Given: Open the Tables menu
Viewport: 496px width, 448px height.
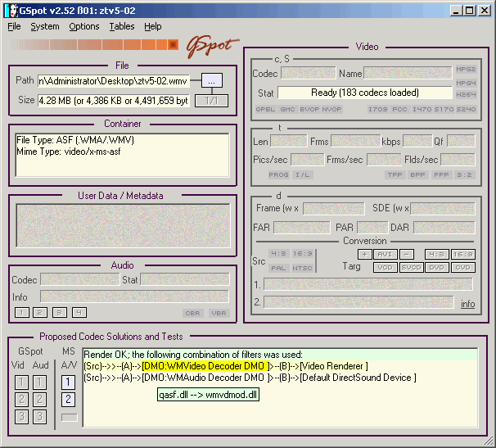Looking at the screenshot, I should [x=122, y=26].
